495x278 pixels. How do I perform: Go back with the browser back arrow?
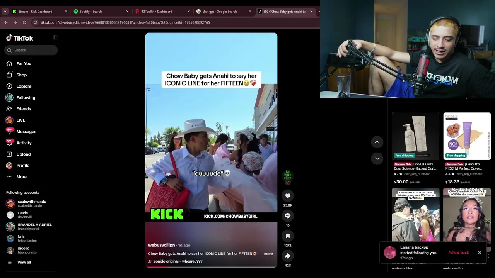[6, 22]
